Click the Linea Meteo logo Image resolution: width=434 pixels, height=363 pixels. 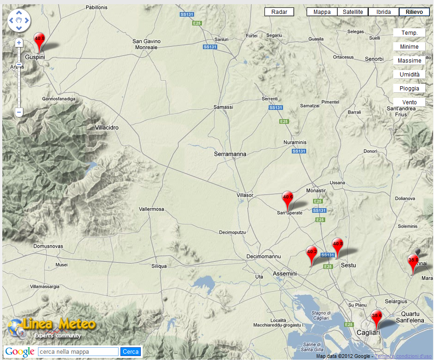[51, 327]
